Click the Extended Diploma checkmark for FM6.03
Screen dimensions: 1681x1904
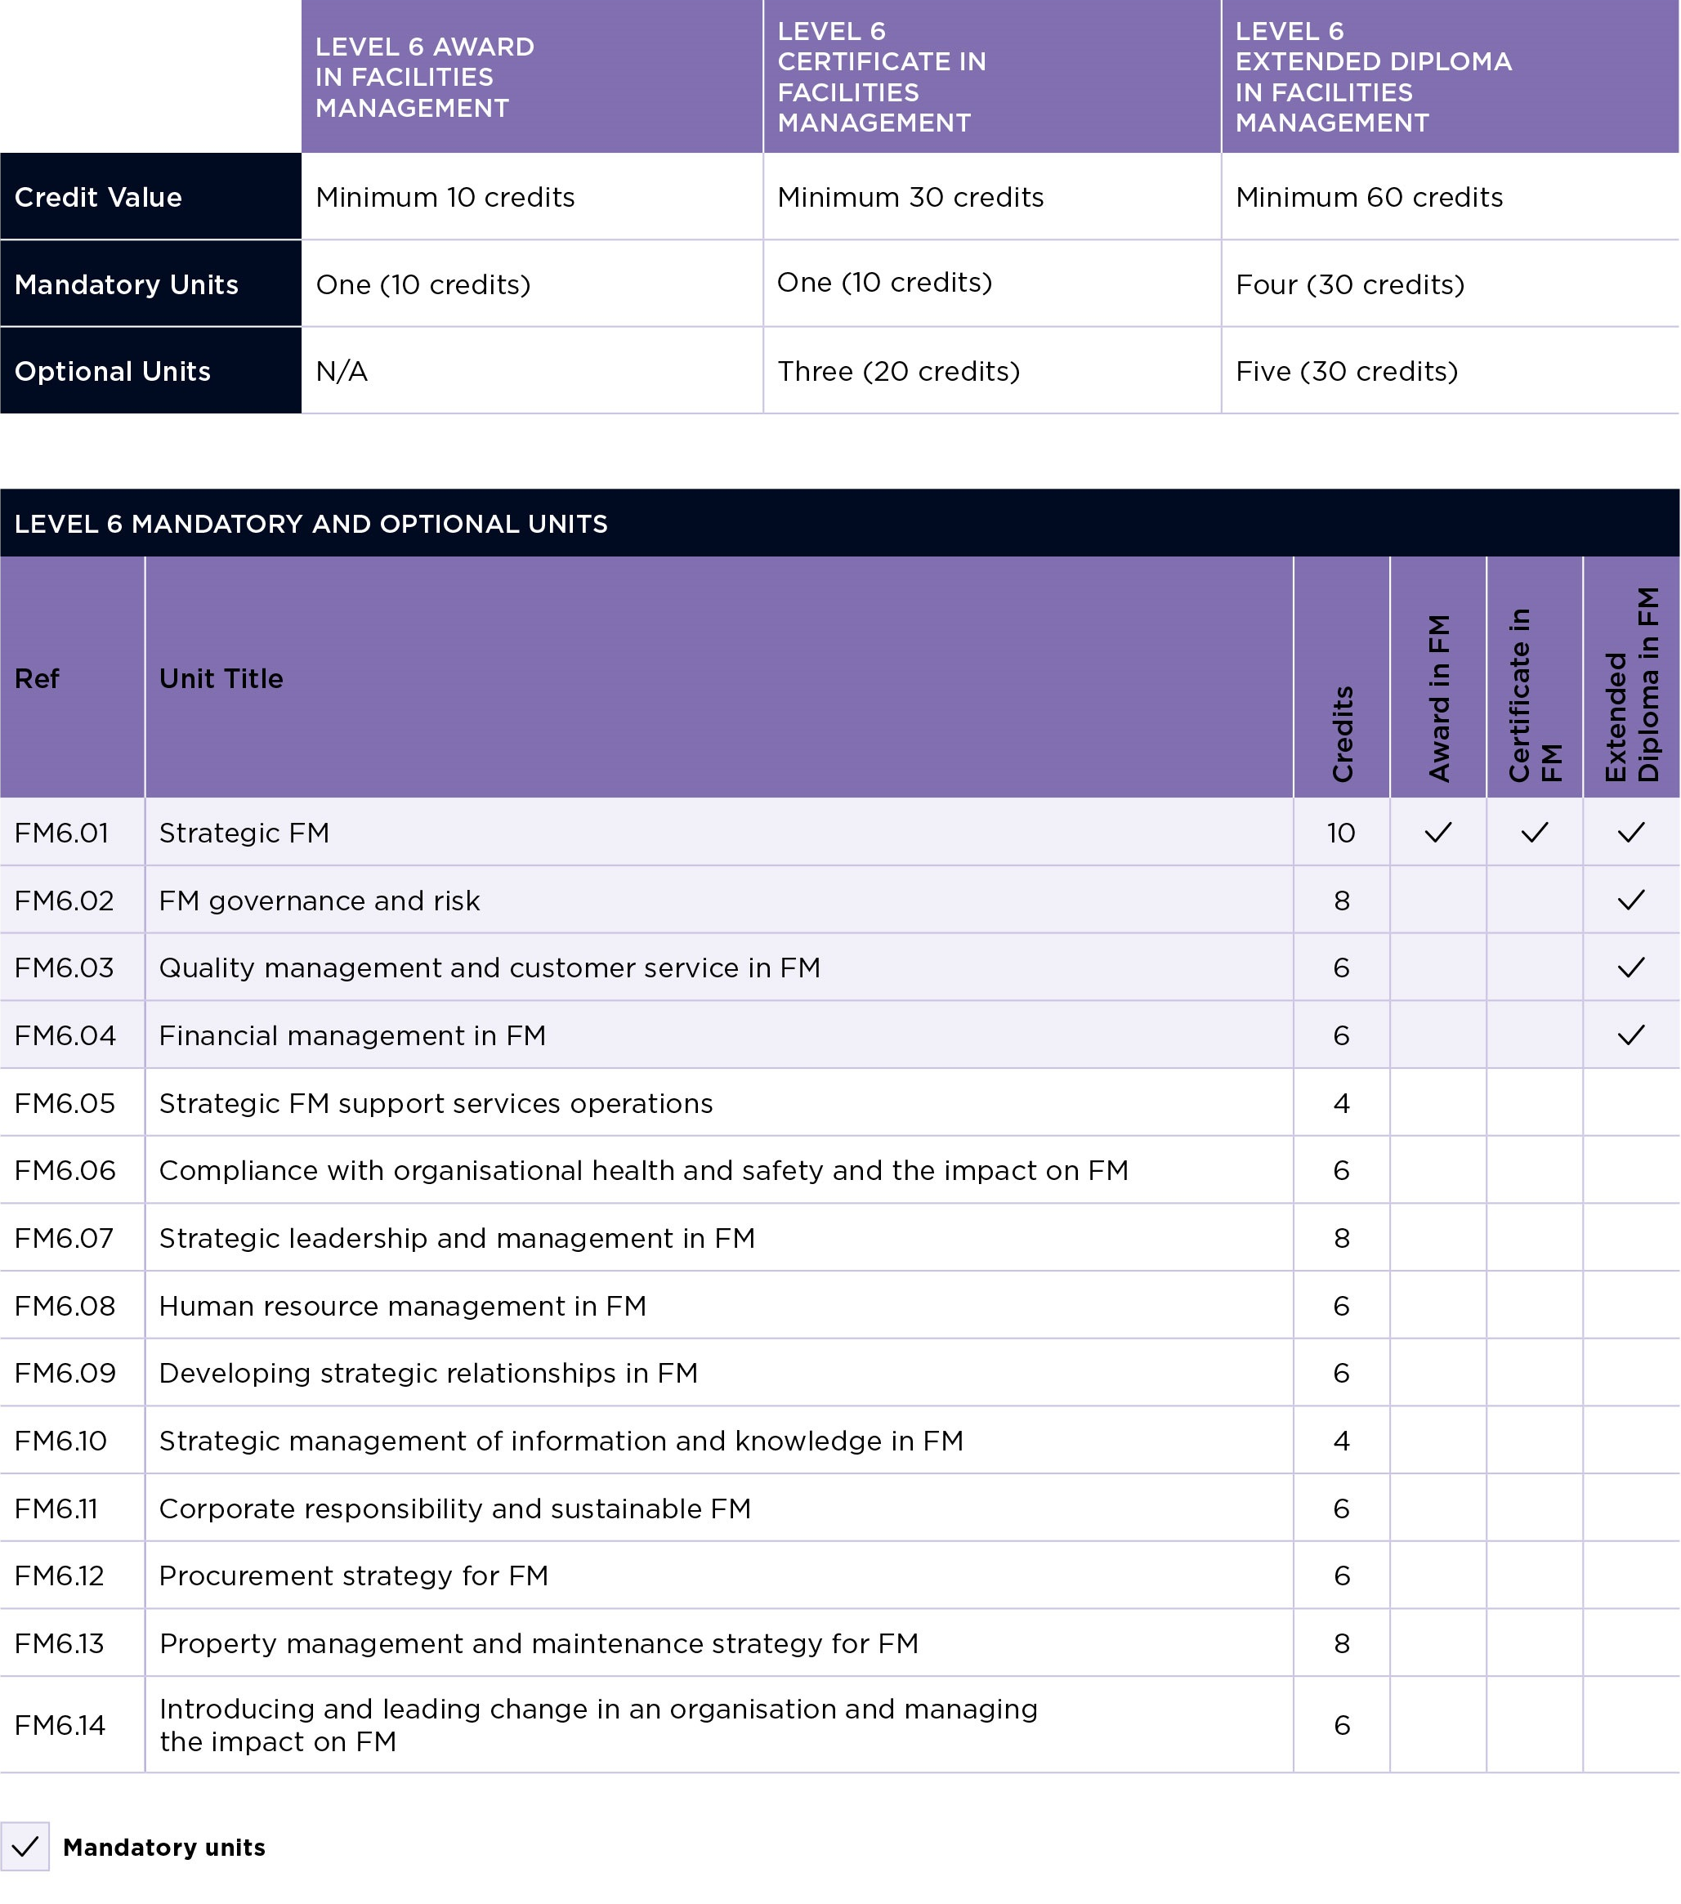tap(1630, 968)
